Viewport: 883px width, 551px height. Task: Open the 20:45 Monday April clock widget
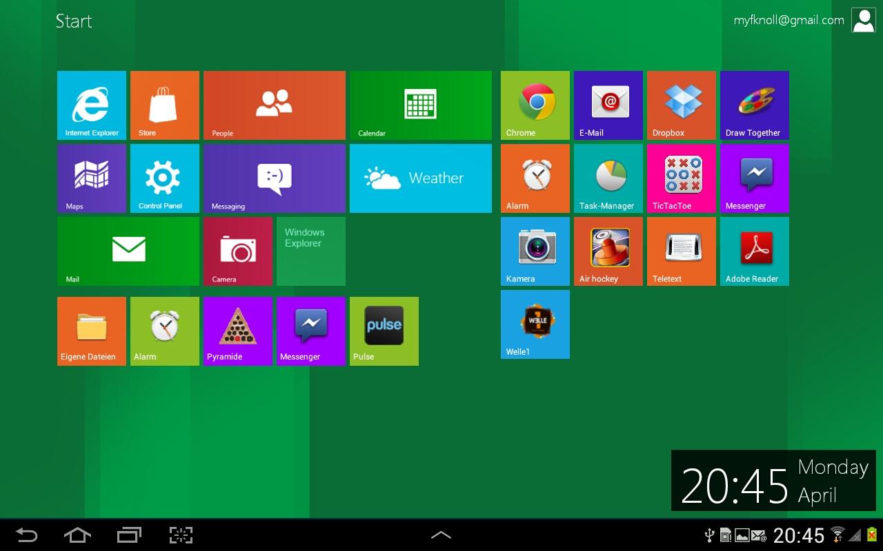(x=773, y=481)
